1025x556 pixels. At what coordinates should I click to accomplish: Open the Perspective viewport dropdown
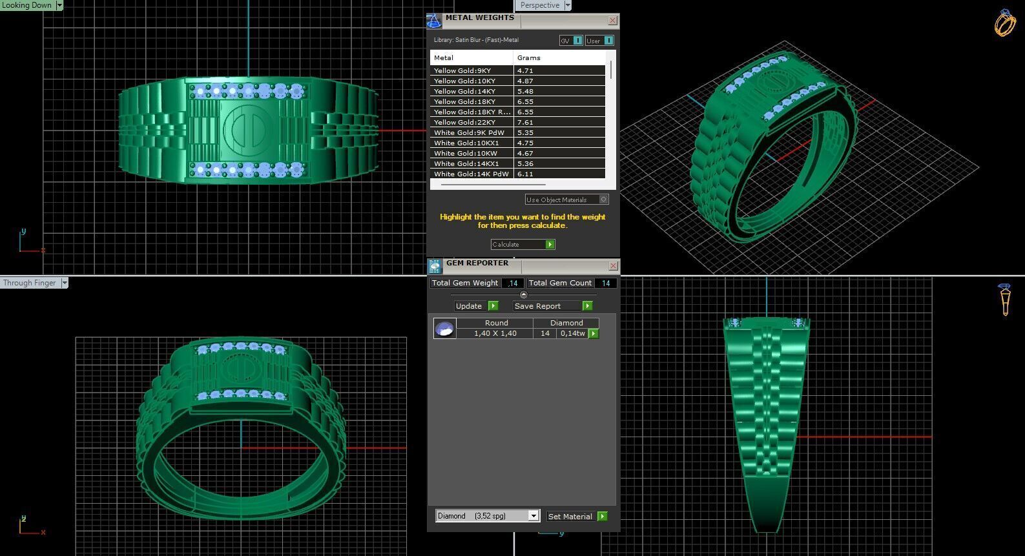pyautogui.click(x=568, y=5)
